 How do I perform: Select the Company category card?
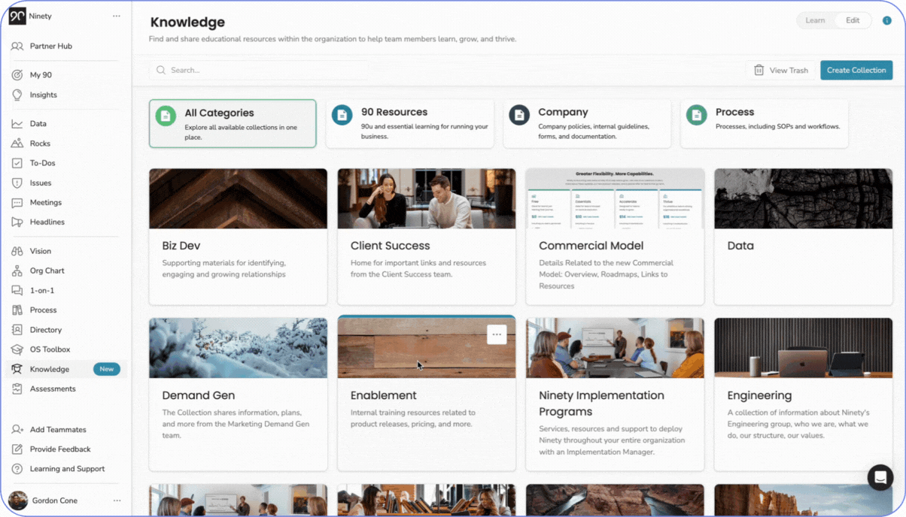click(587, 123)
